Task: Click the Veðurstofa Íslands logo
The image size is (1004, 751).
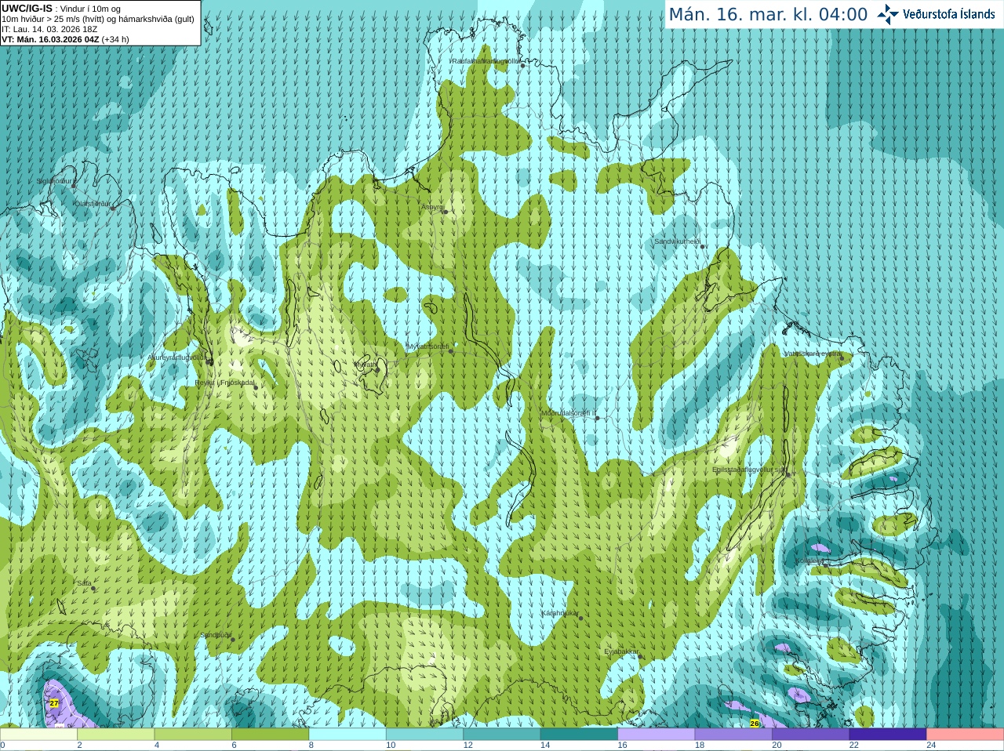Action: 936,14
